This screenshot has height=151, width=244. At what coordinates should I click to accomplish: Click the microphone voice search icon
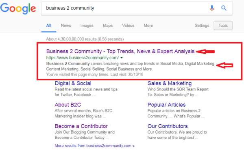click(x=212, y=8)
